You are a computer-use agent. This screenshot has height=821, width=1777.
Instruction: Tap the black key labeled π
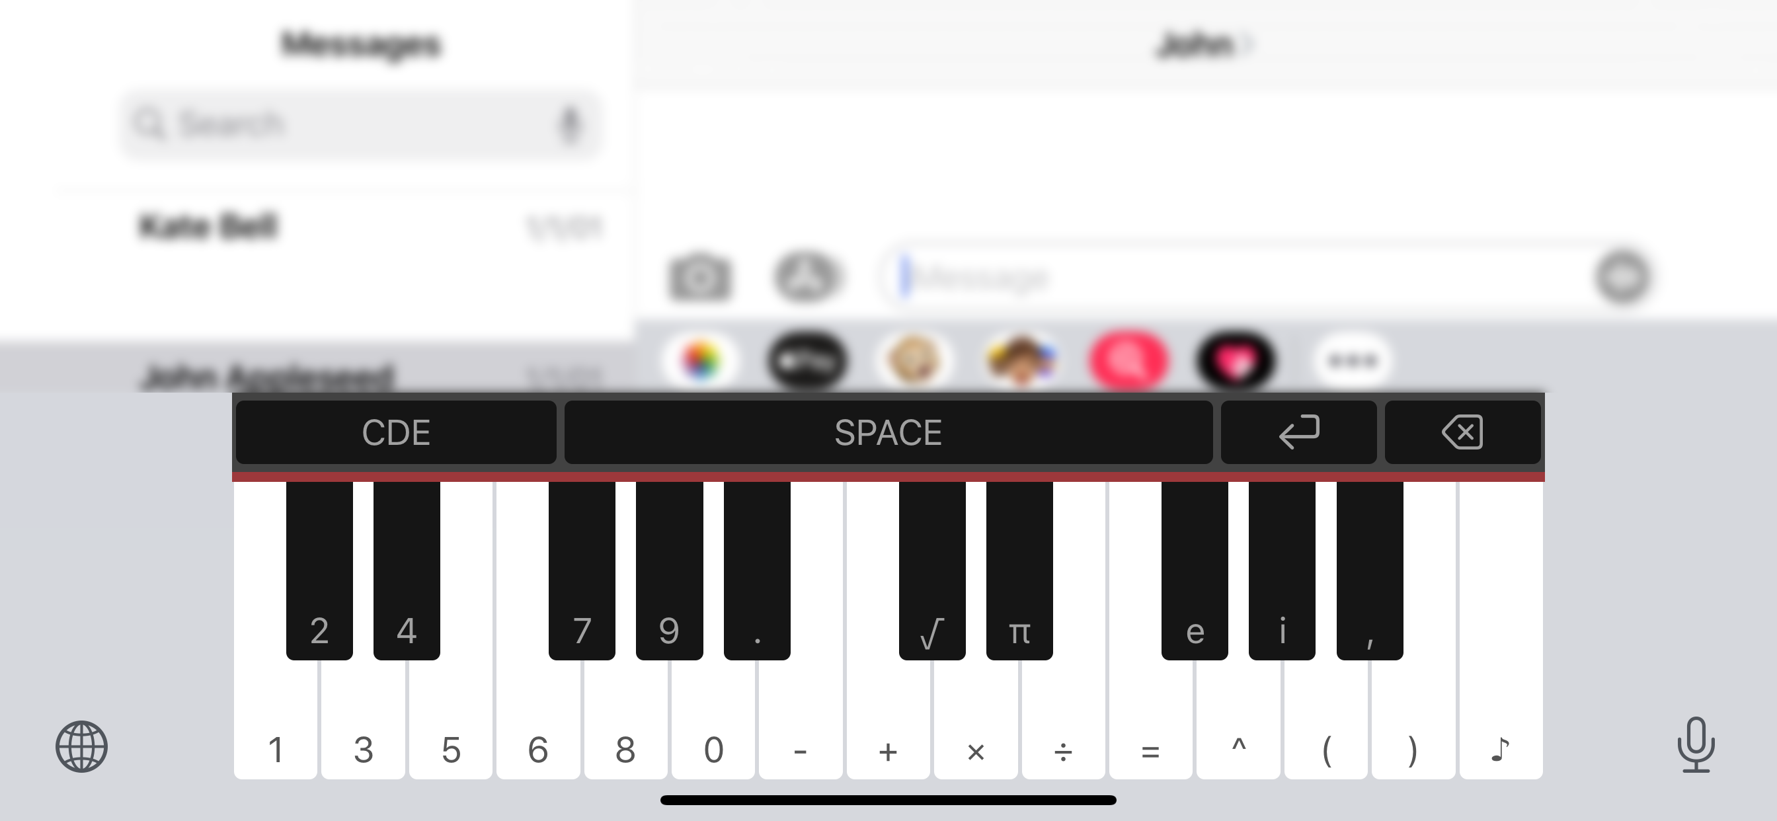1019,571
